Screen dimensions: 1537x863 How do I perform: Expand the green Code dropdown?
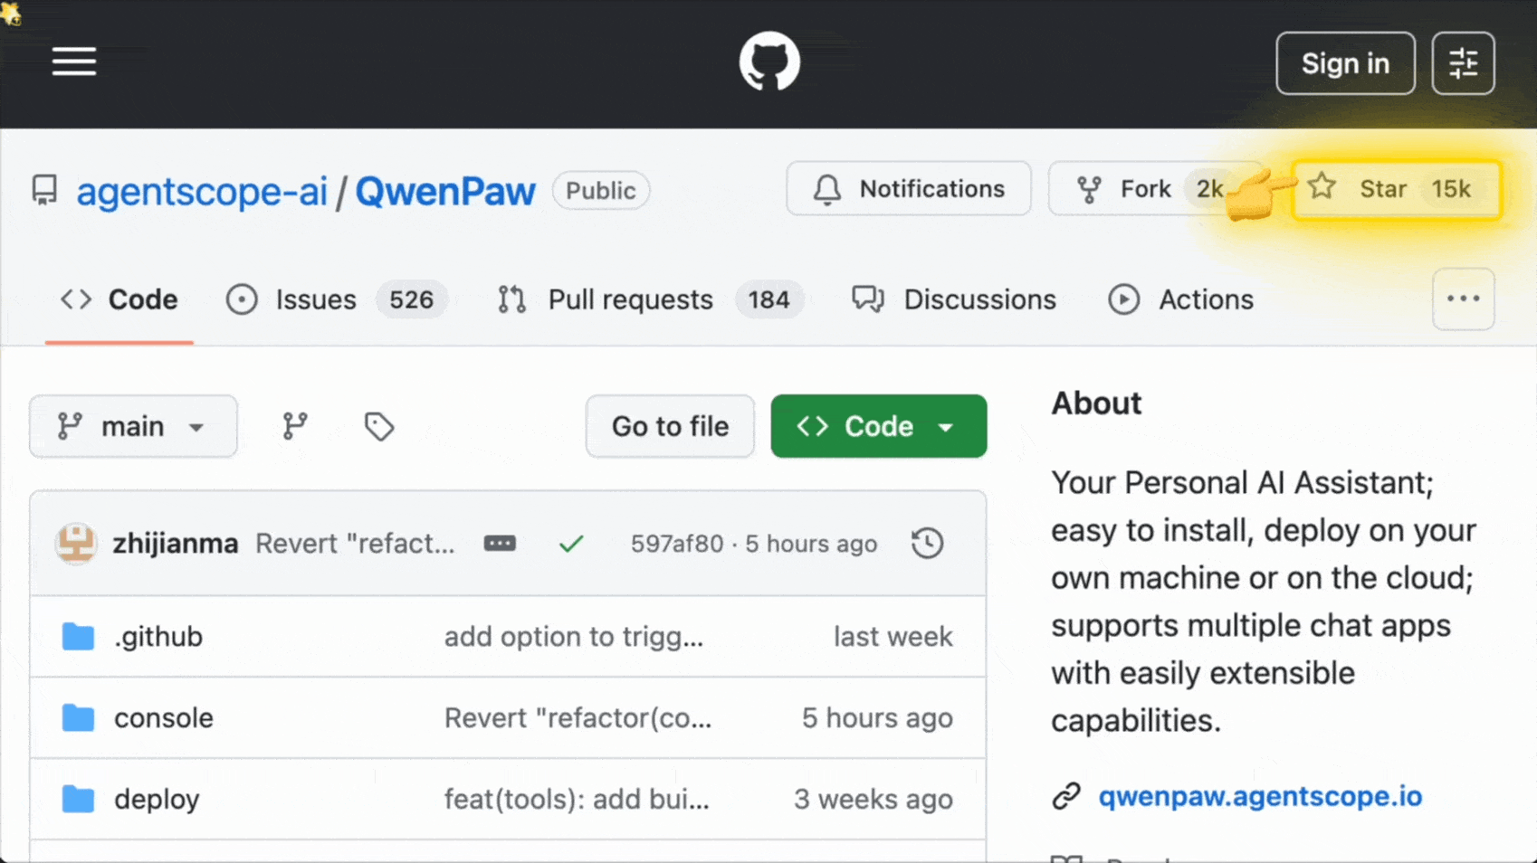pyautogui.click(x=878, y=426)
